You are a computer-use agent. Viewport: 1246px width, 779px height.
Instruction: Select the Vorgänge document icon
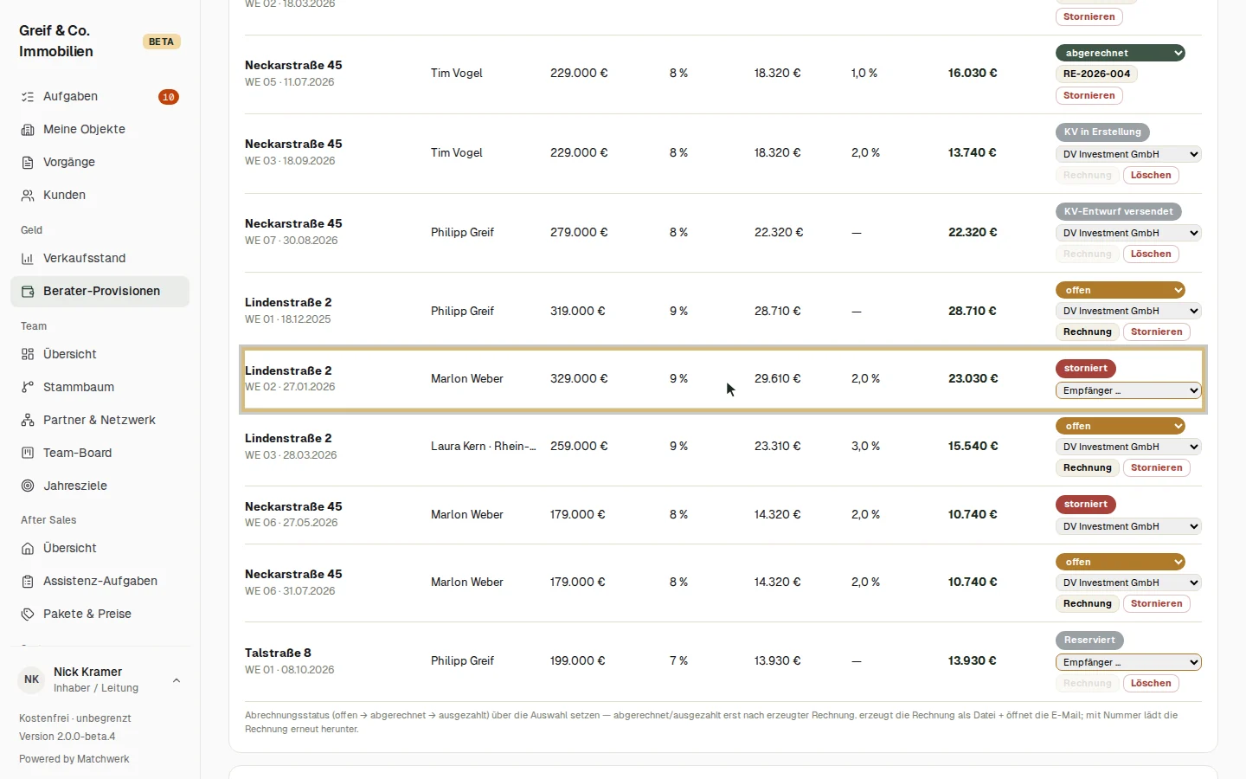pos(28,163)
